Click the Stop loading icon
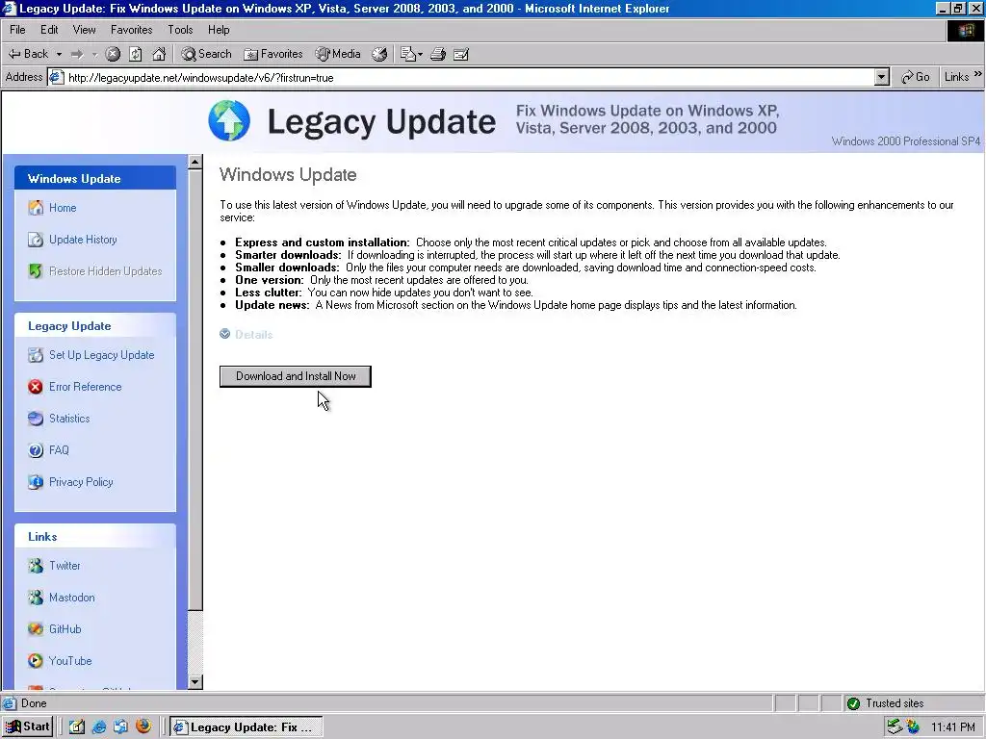The width and height of the screenshot is (986, 739). click(113, 55)
